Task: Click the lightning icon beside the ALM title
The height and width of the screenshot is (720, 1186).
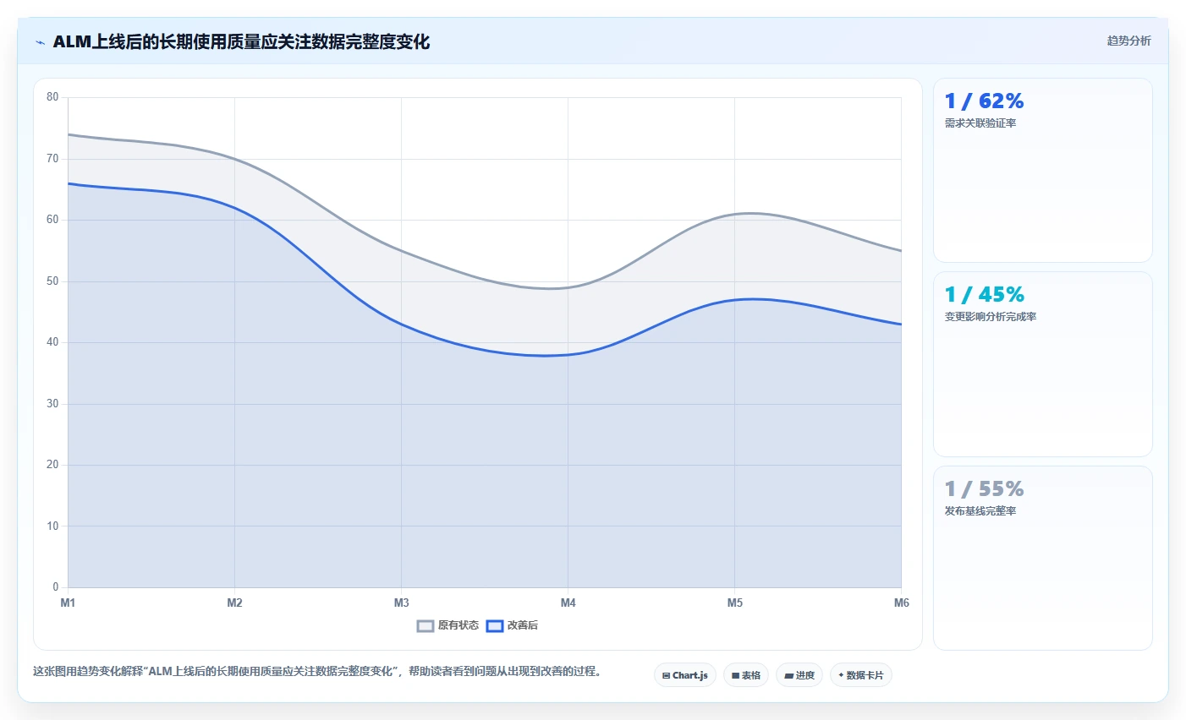Action: (40, 42)
